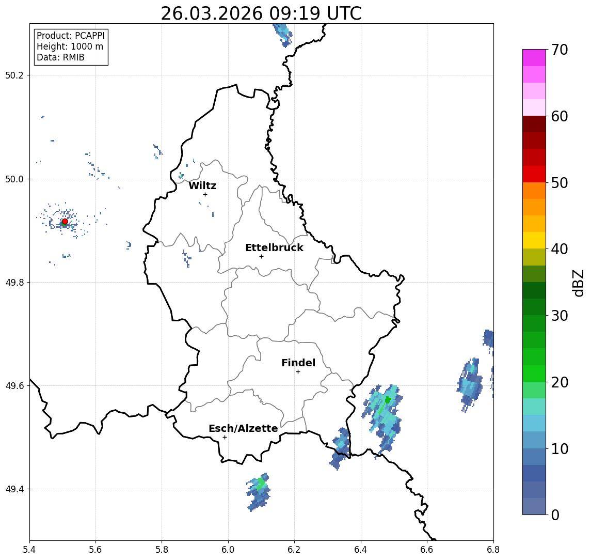591x560 pixels.
Task: Click the 40 tick on colorbar
Action: (x=560, y=249)
